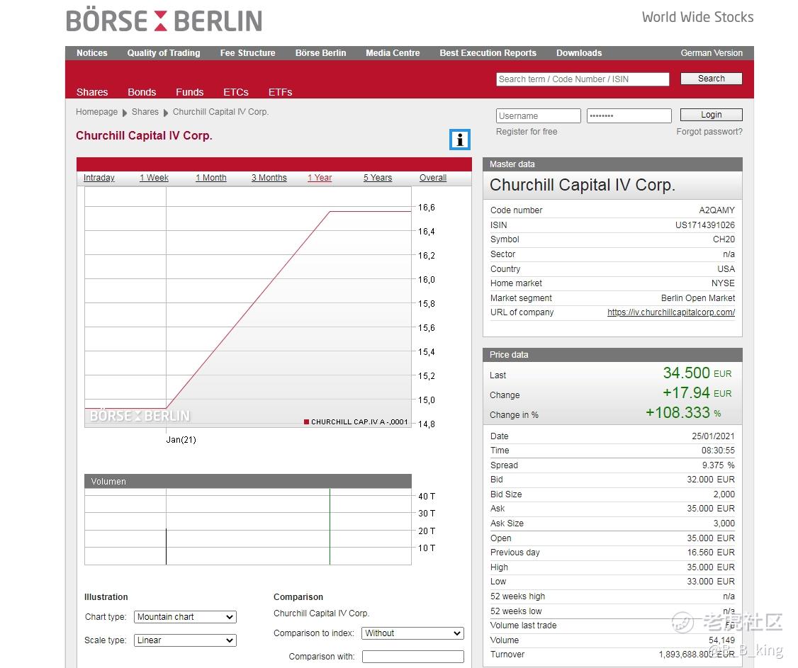Viewport: 798px width, 668px height.
Task: Click the Forgot password link
Action: pyautogui.click(x=709, y=132)
